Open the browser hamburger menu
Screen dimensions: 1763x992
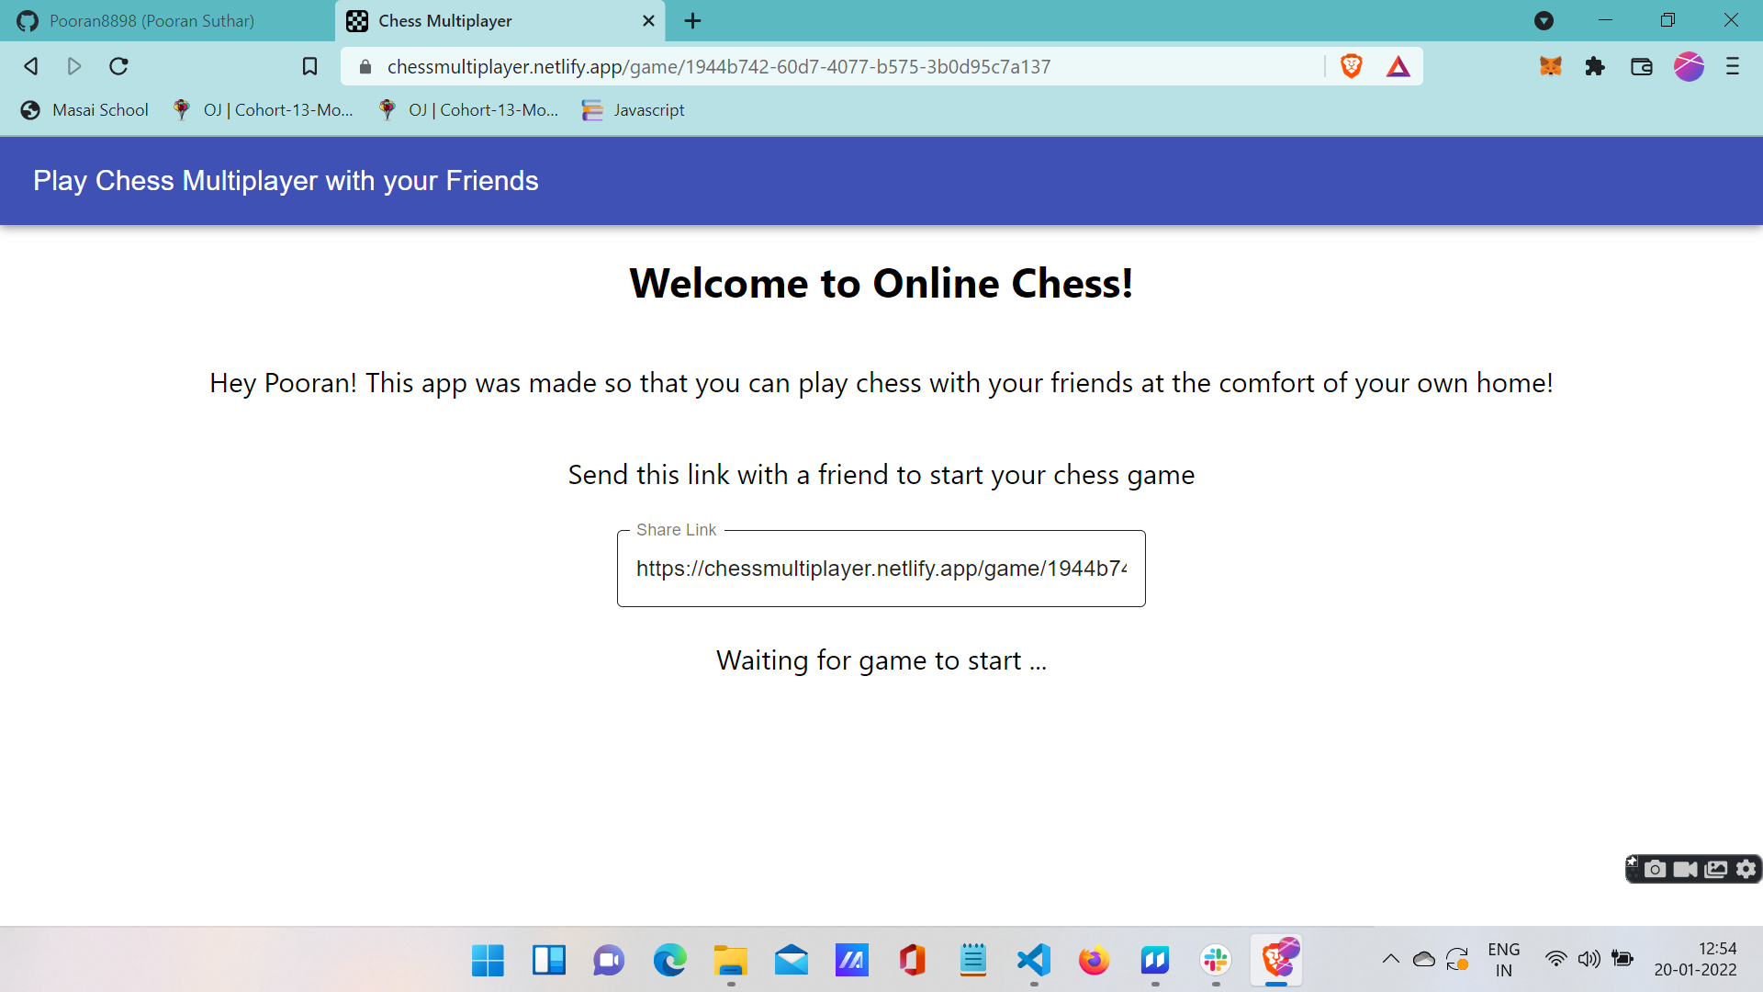pyautogui.click(x=1733, y=66)
